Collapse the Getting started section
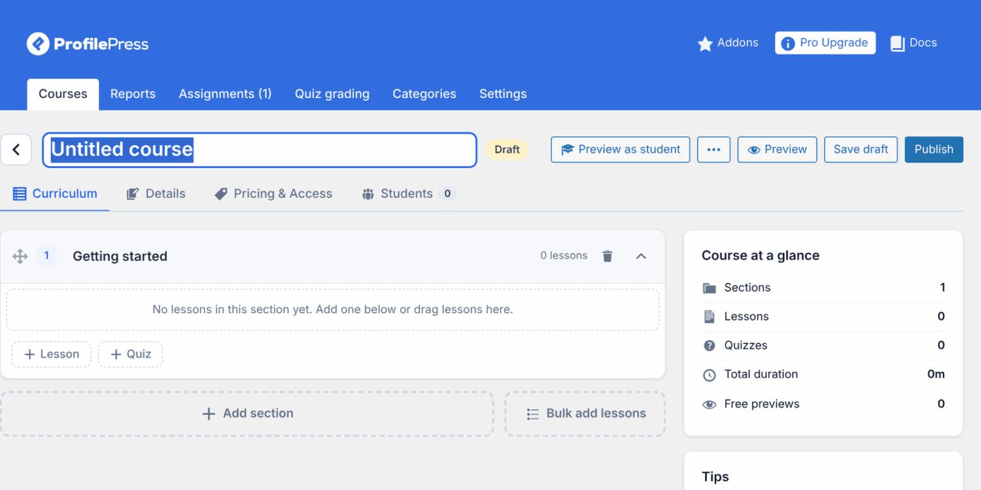The image size is (981, 490). coord(641,256)
